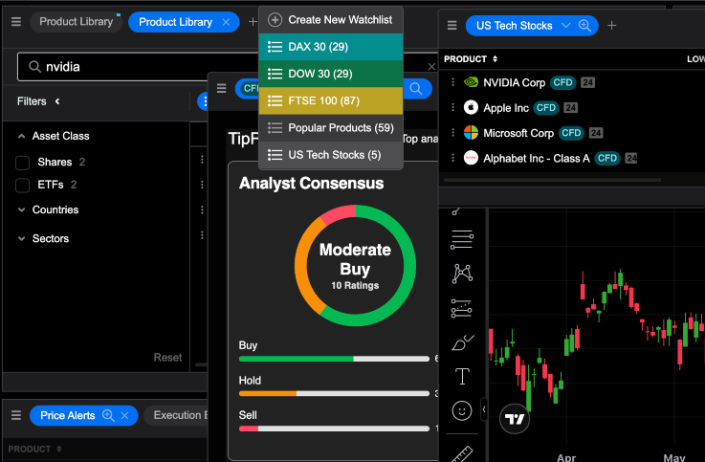Select Create New Watchlist
705x462 pixels.
(x=330, y=20)
